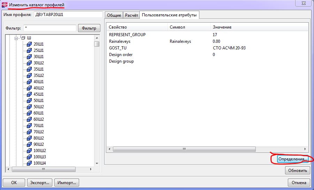Click the blue profile icon beside 30Ш2
Viewport: 314px width, 190px height.
29,63
